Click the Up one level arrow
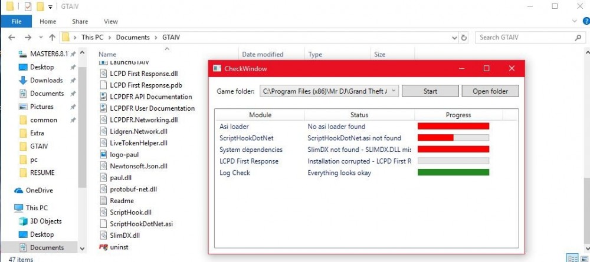 53,38
